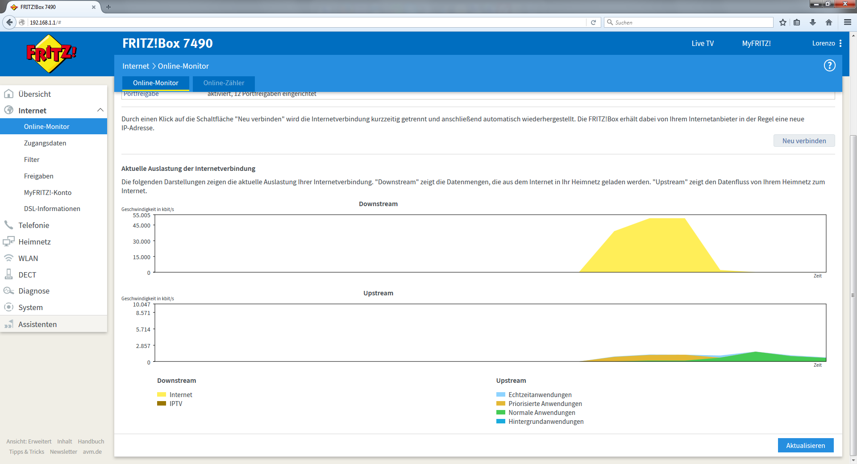Collapse the Internet menu chevron
The height and width of the screenshot is (464, 857).
coord(100,110)
